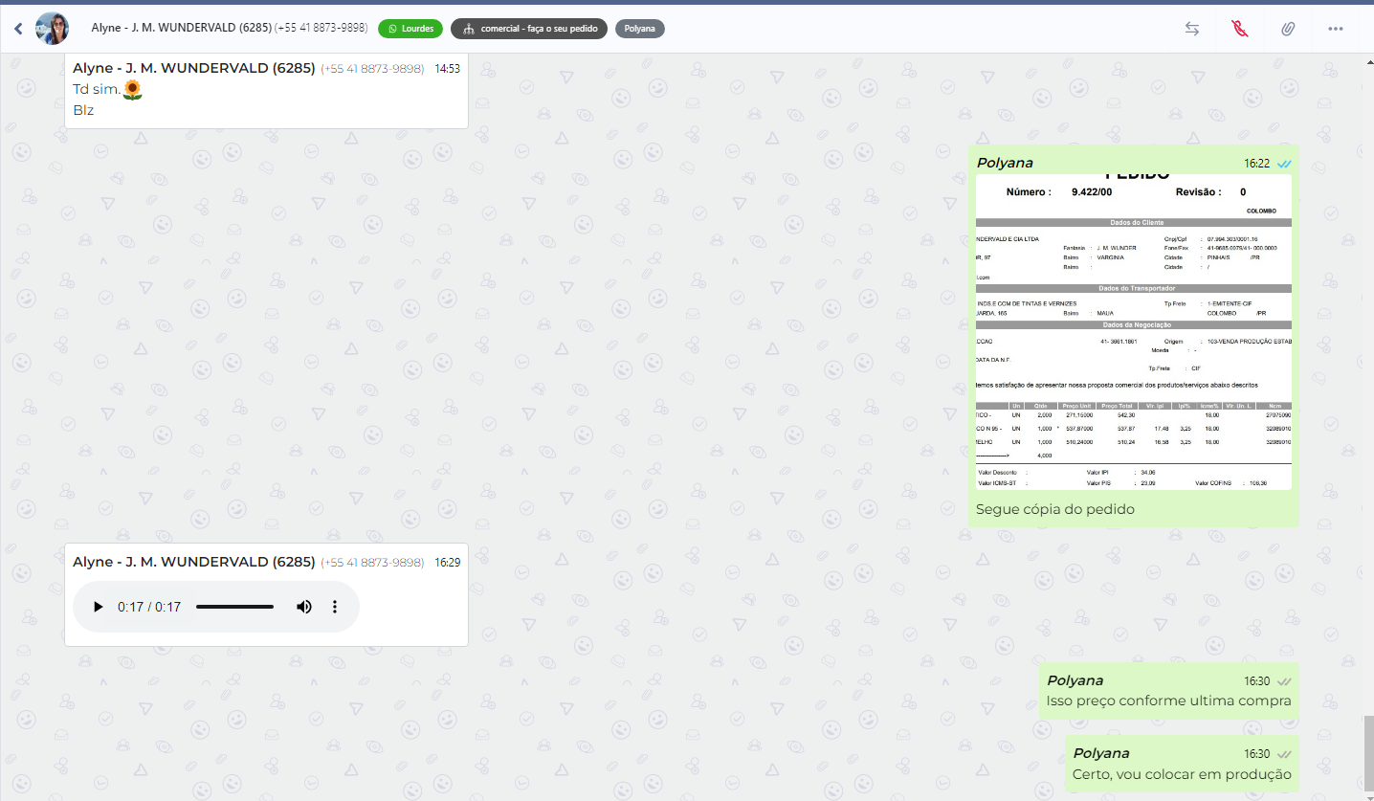Open Alyne's profile picture in header

pyautogui.click(x=53, y=29)
